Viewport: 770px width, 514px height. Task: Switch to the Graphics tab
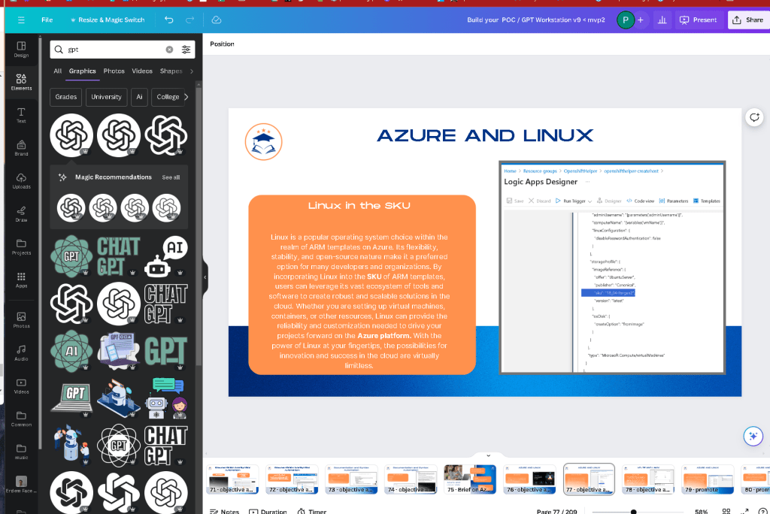[x=83, y=71]
